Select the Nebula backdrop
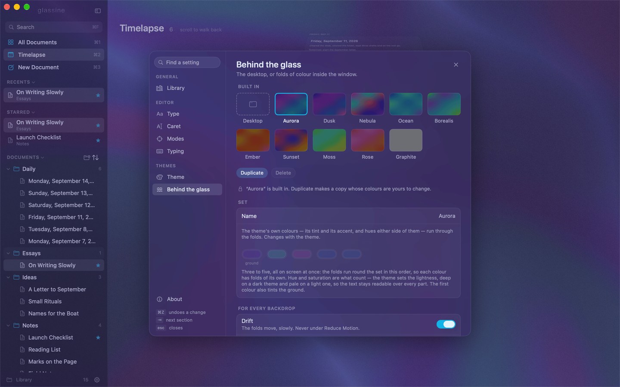The height and width of the screenshot is (387, 620). [x=367, y=104]
